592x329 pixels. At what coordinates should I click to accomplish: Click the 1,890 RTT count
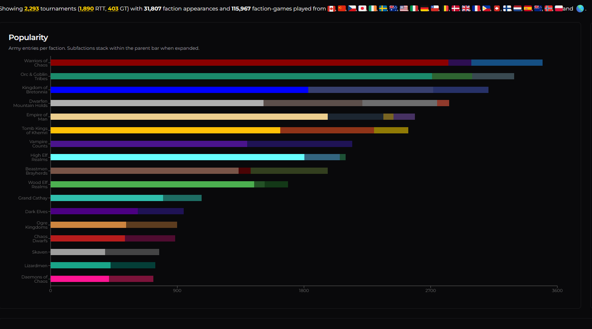[x=86, y=9]
